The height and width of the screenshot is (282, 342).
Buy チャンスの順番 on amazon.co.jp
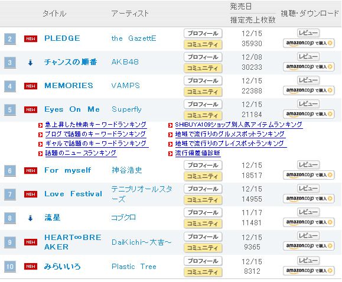pyautogui.click(x=309, y=67)
